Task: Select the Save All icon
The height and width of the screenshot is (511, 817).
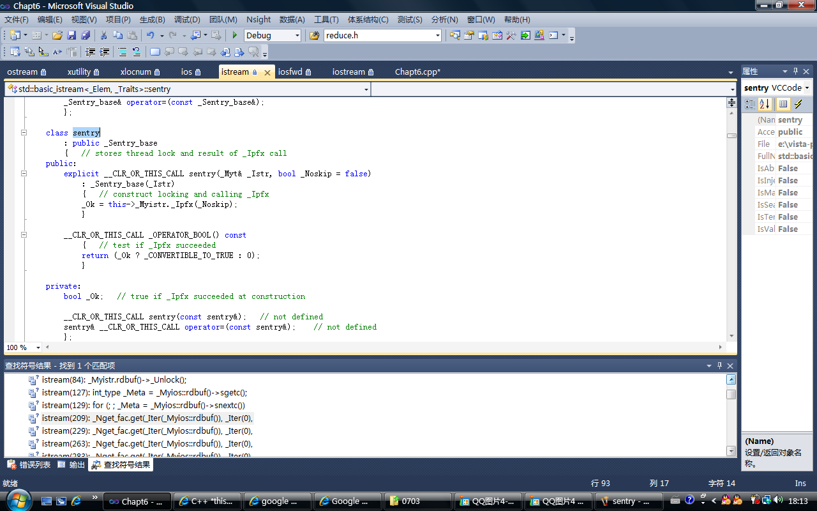Action: (x=86, y=35)
